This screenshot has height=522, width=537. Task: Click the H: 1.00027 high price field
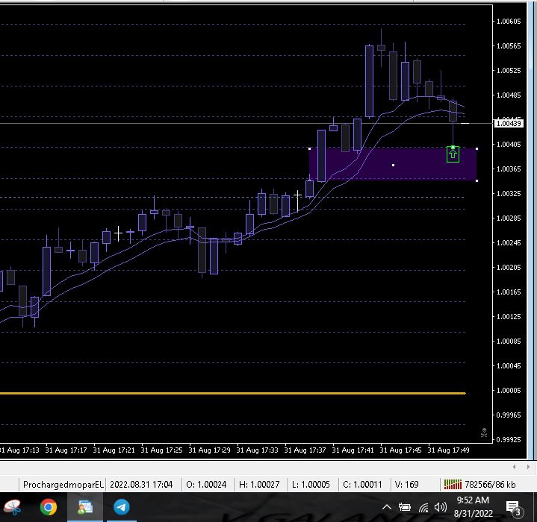tap(259, 484)
